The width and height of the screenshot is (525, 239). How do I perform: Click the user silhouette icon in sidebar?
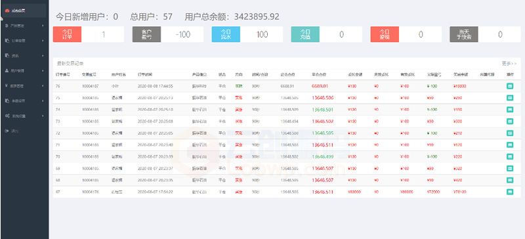point(7,71)
